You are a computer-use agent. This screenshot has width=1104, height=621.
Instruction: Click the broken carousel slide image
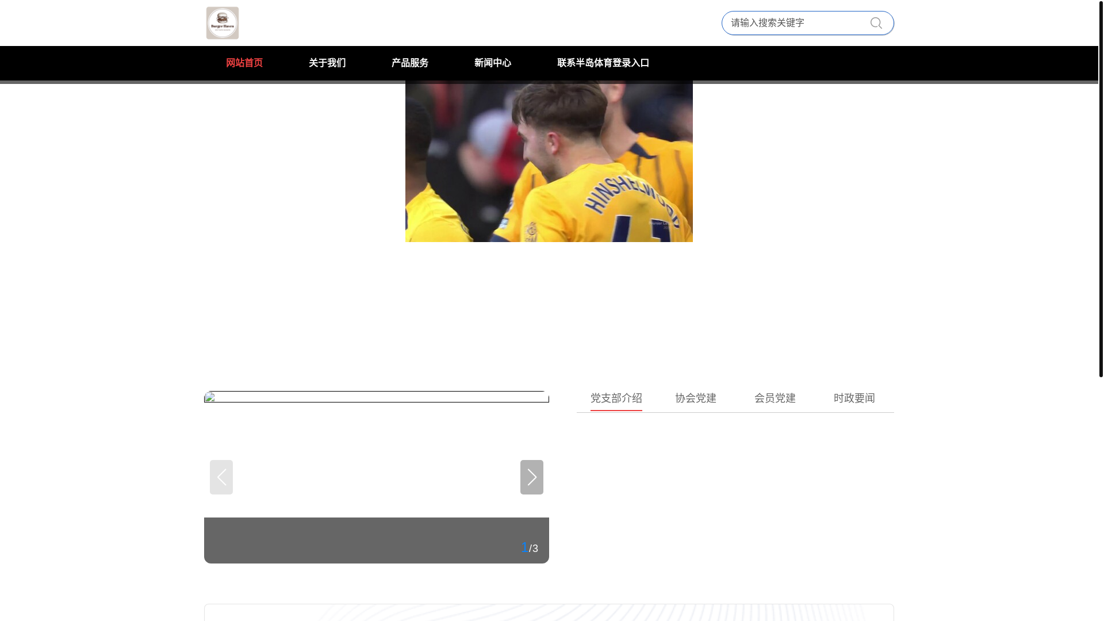(377, 397)
